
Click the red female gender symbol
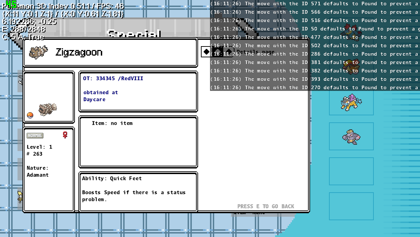[x=65, y=135]
